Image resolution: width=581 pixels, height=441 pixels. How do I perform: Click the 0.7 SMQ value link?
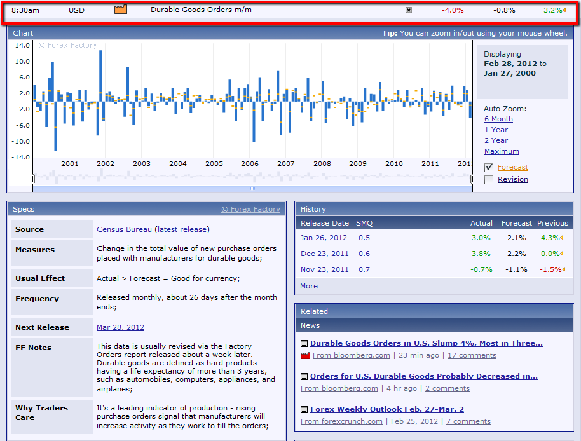click(x=364, y=269)
